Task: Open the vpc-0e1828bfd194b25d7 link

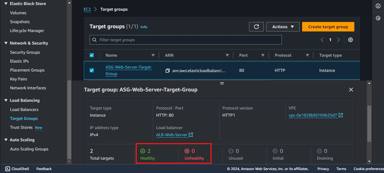Action: tap(313, 115)
